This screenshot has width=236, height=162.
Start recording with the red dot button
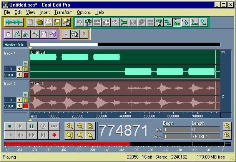[54, 135]
